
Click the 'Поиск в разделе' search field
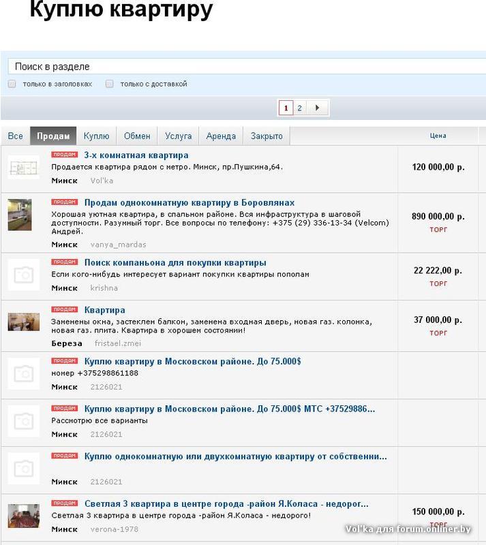(x=247, y=66)
